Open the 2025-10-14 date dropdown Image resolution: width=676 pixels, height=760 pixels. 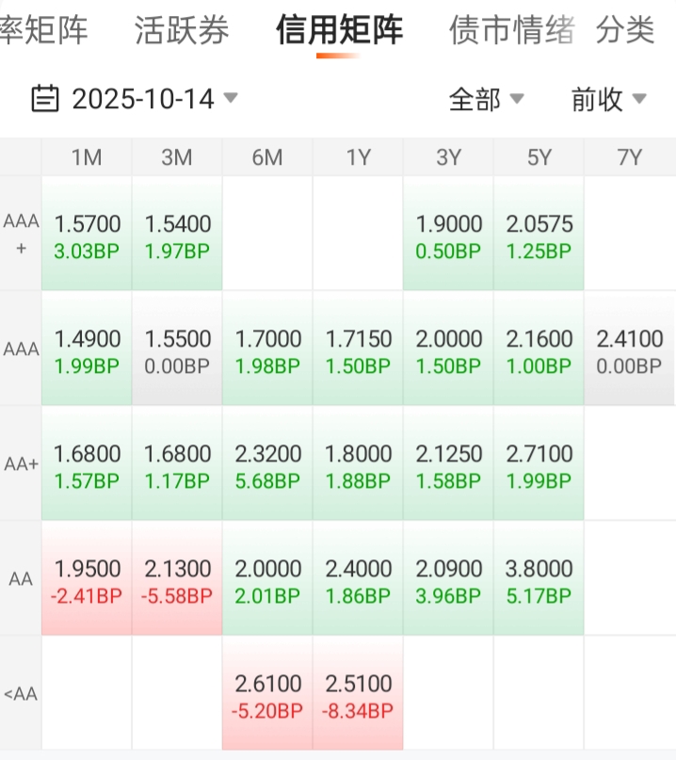(x=143, y=98)
